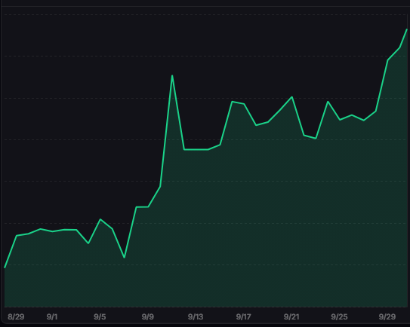Viewport: 410px width, 327px height.
Task: Select the 8/29 date label
Action: 16,316
